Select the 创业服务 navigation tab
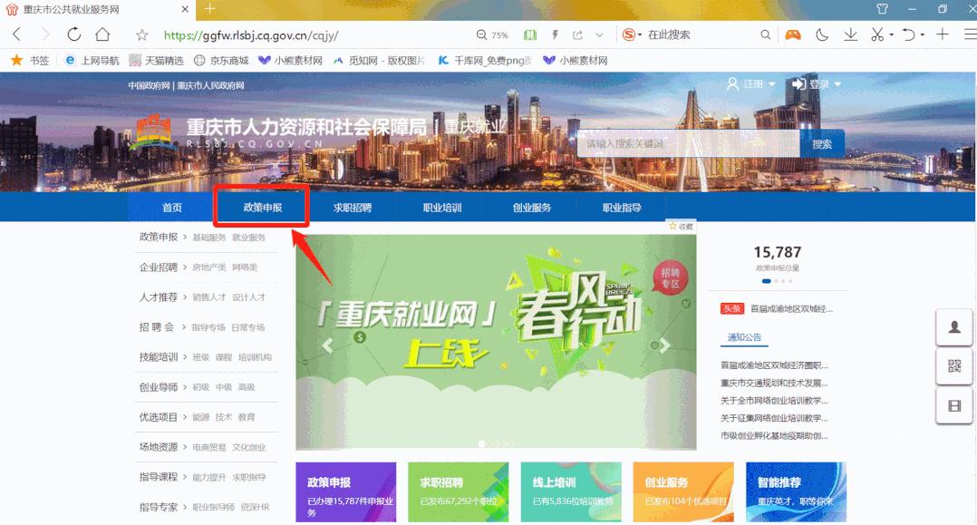The height and width of the screenshot is (525, 977). click(x=531, y=208)
